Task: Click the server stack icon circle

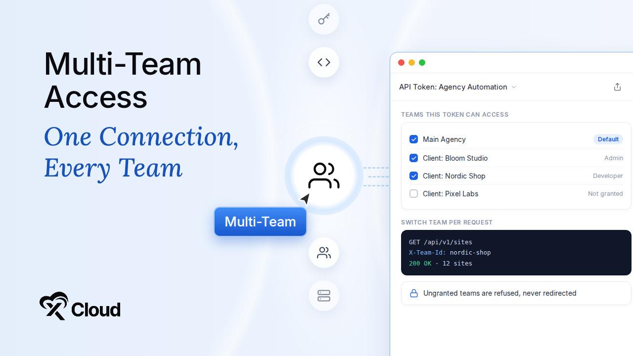Action: [324, 296]
